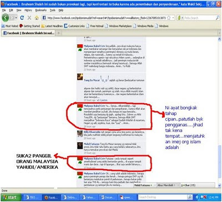Open the Help menu
The height and width of the screenshot is (202, 222).
coord(61,11)
